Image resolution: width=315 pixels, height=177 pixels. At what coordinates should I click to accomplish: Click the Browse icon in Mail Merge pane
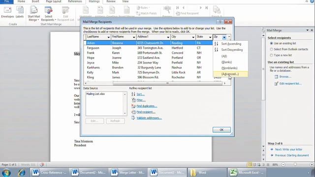click(276, 77)
